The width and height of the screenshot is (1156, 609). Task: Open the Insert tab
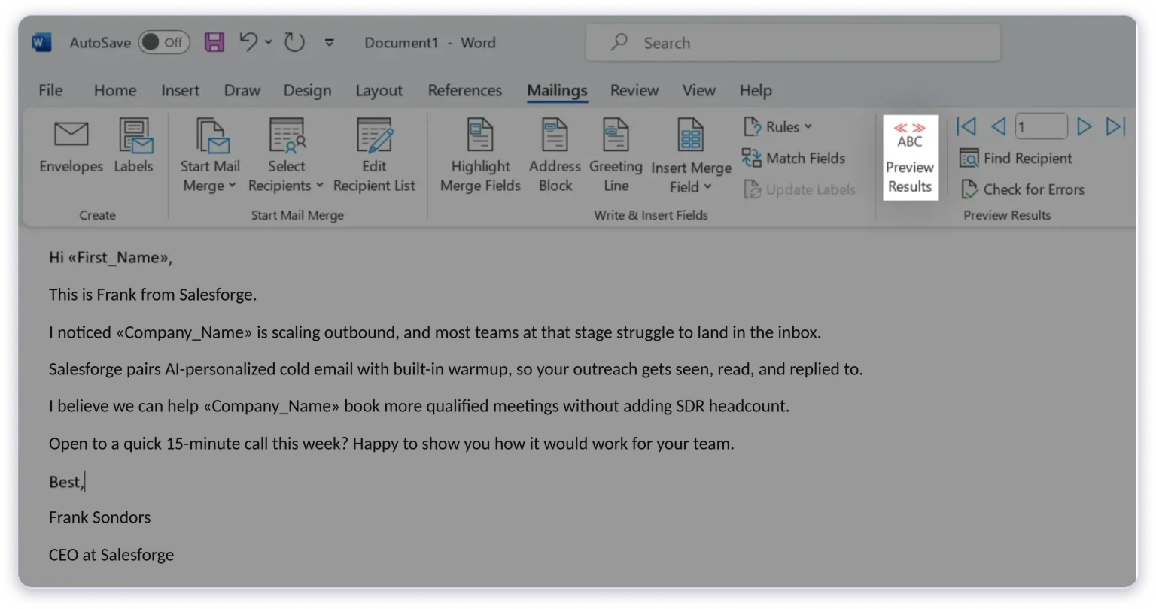180,90
